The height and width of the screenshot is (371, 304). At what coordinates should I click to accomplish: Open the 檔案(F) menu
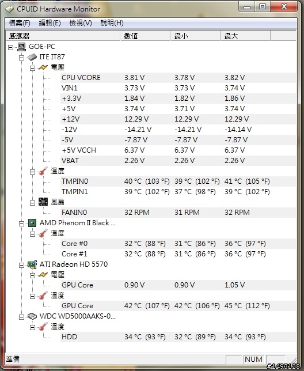tap(20, 23)
